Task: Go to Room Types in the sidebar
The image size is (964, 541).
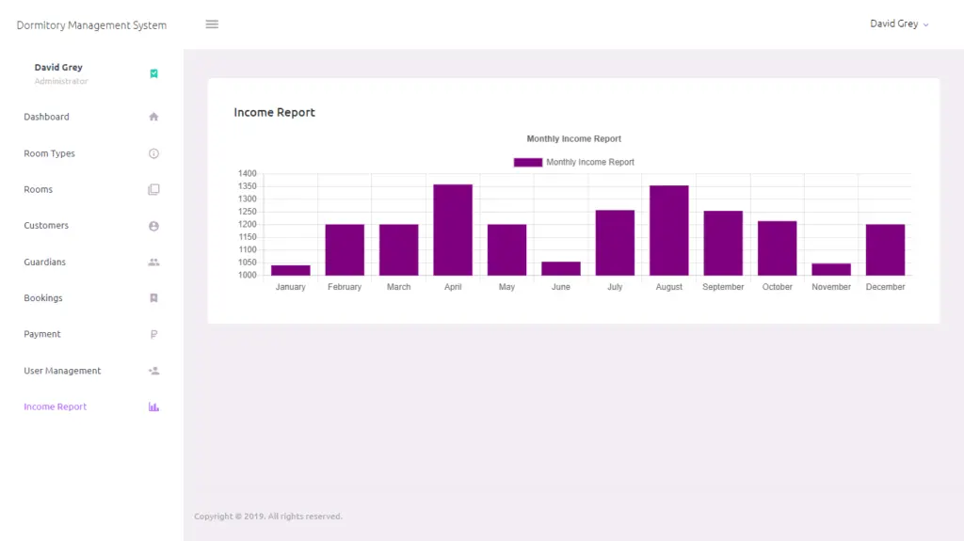Action: (50, 153)
